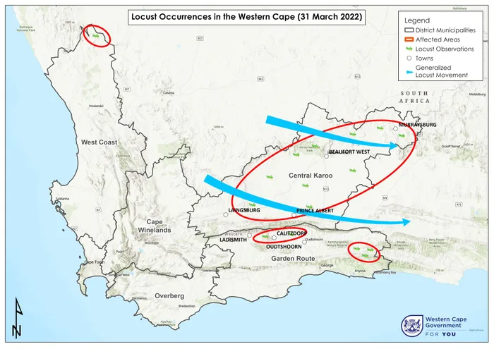This screenshot has width=494, height=349.
Task: Click the Prince Albert town marker
Action: pos(294,214)
